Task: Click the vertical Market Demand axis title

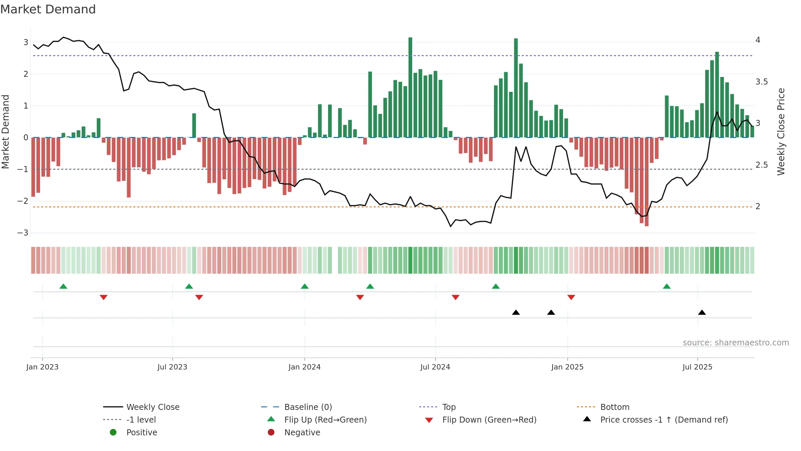Action: click(x=5, y=132)
